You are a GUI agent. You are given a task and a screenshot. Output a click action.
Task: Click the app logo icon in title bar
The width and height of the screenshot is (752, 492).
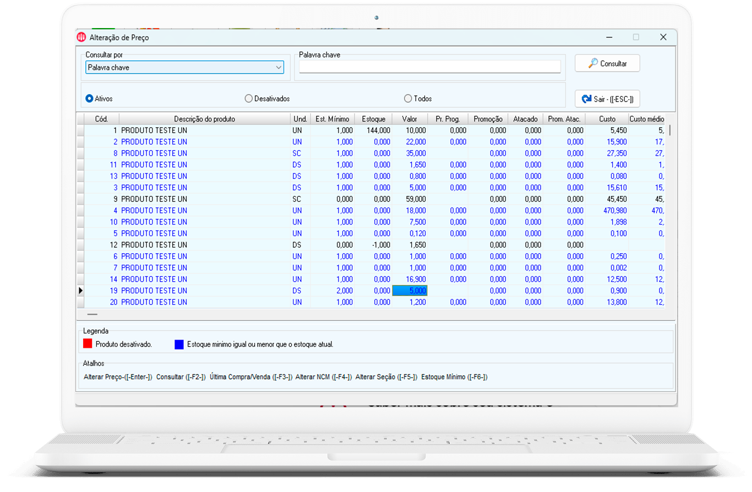point(81,37)
